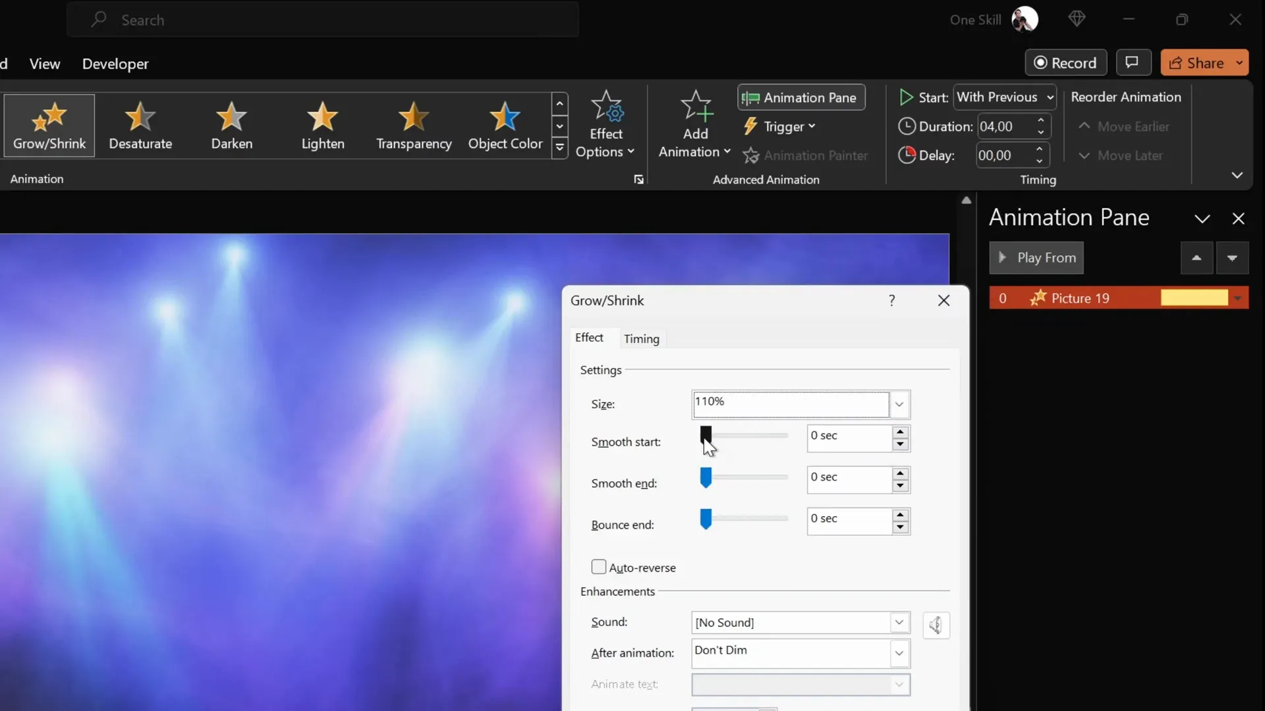Click Move Later in Reorder Animation
The image size is (1265, 711).
[1121, 155]
